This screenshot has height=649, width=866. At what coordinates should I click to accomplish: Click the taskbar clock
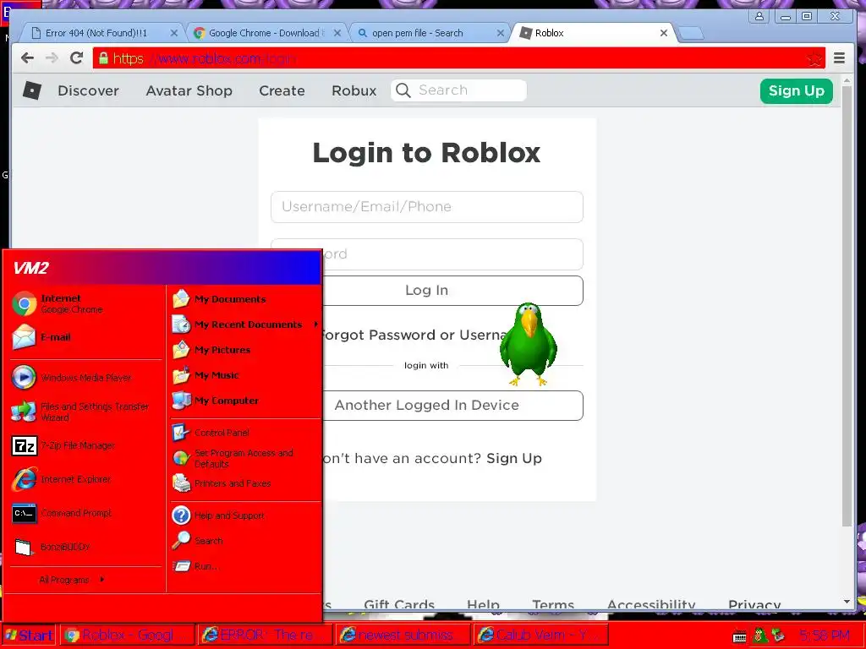pyautogui.click(x=824, y=635)
